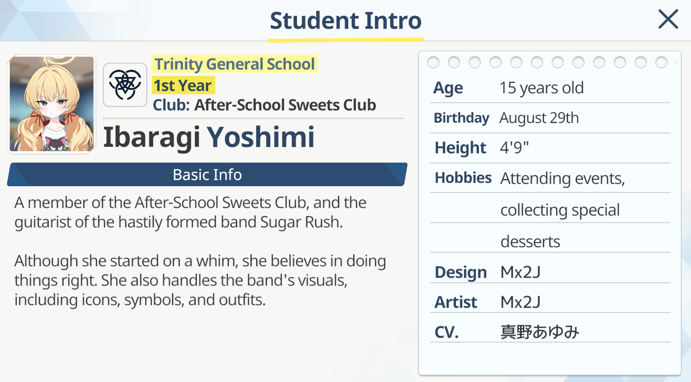
Task: Click the After-School Sweets Club text
Action: pyautogui.click(x=285, y=105)
